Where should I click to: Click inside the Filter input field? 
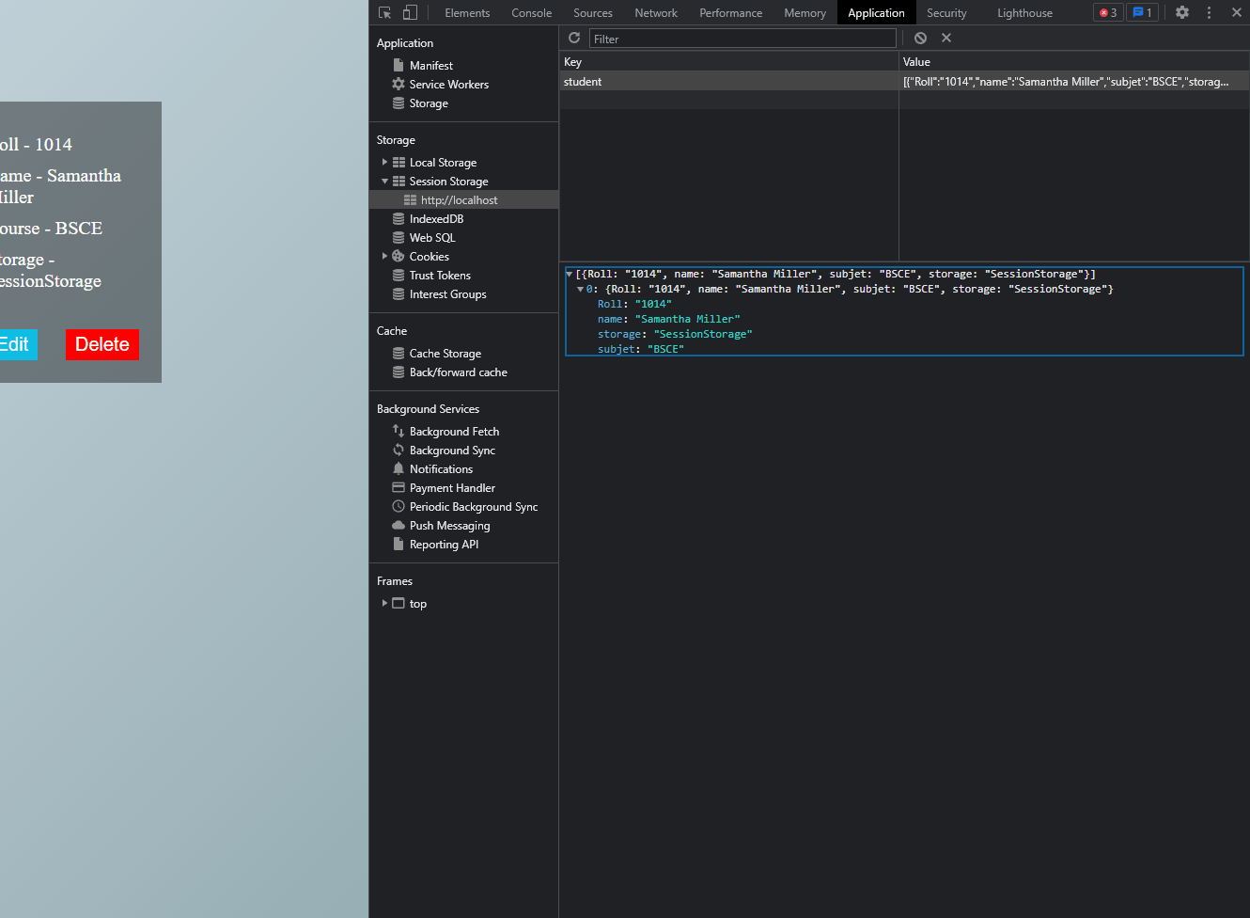tap(742, 39)
